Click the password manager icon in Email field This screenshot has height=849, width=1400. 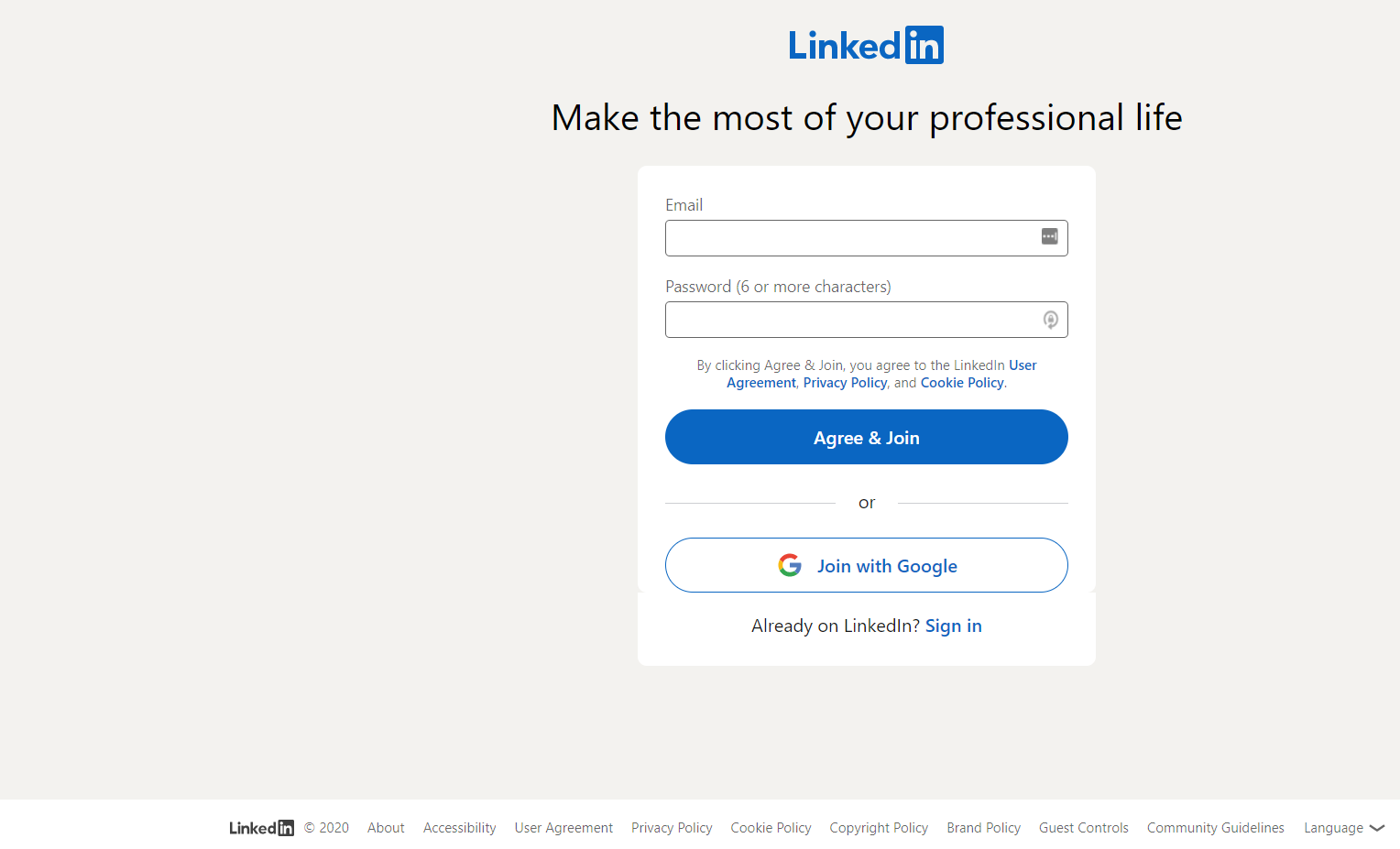point(1049,236)
